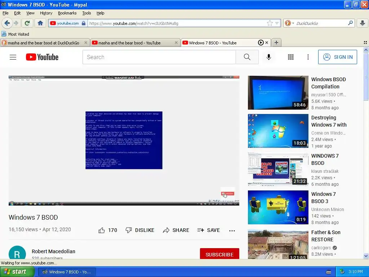Click the system tray icon beside the clock
The height and width of the screenshot is (277, 369).
tap(342, 272)
